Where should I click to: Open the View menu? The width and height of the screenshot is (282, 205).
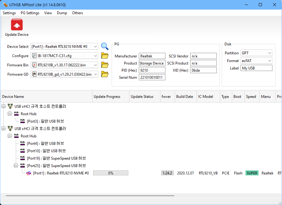pyautogui.click(x=48, y=13)
